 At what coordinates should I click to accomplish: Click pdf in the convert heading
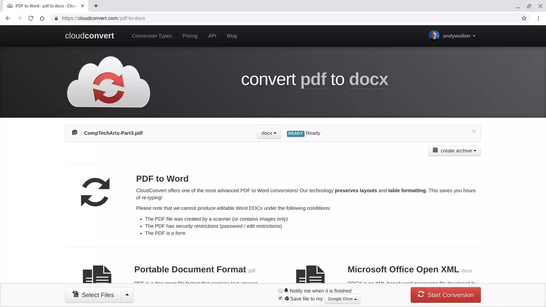[x=314, y=80]
